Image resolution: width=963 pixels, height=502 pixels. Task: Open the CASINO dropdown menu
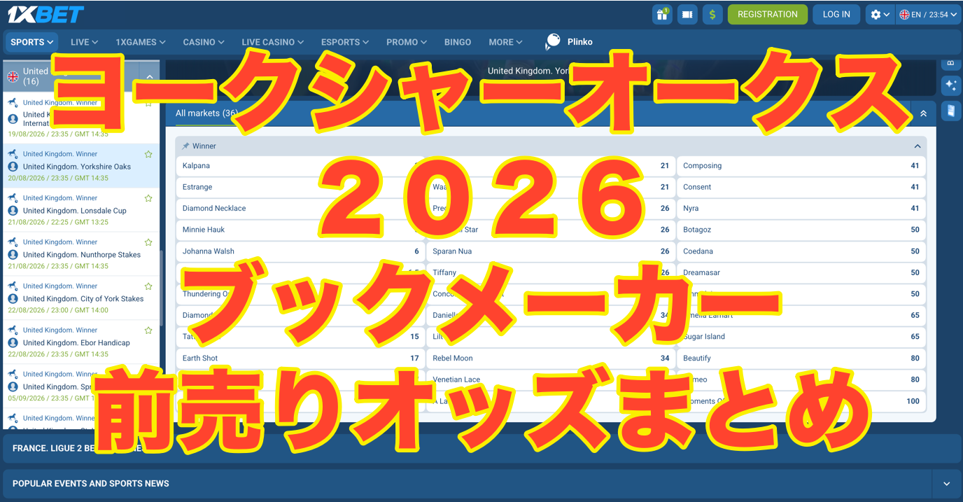point(204,42)
